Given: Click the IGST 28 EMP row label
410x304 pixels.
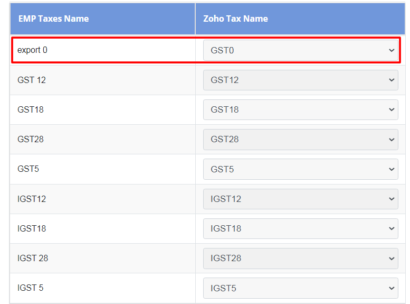Looking at the screenshot, I should pyautogui.click(x=33, y=258).
